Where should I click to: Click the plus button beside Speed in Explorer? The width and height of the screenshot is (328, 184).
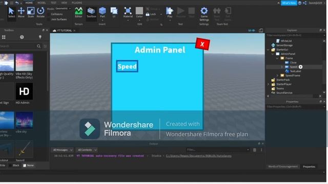pos(300,67)
